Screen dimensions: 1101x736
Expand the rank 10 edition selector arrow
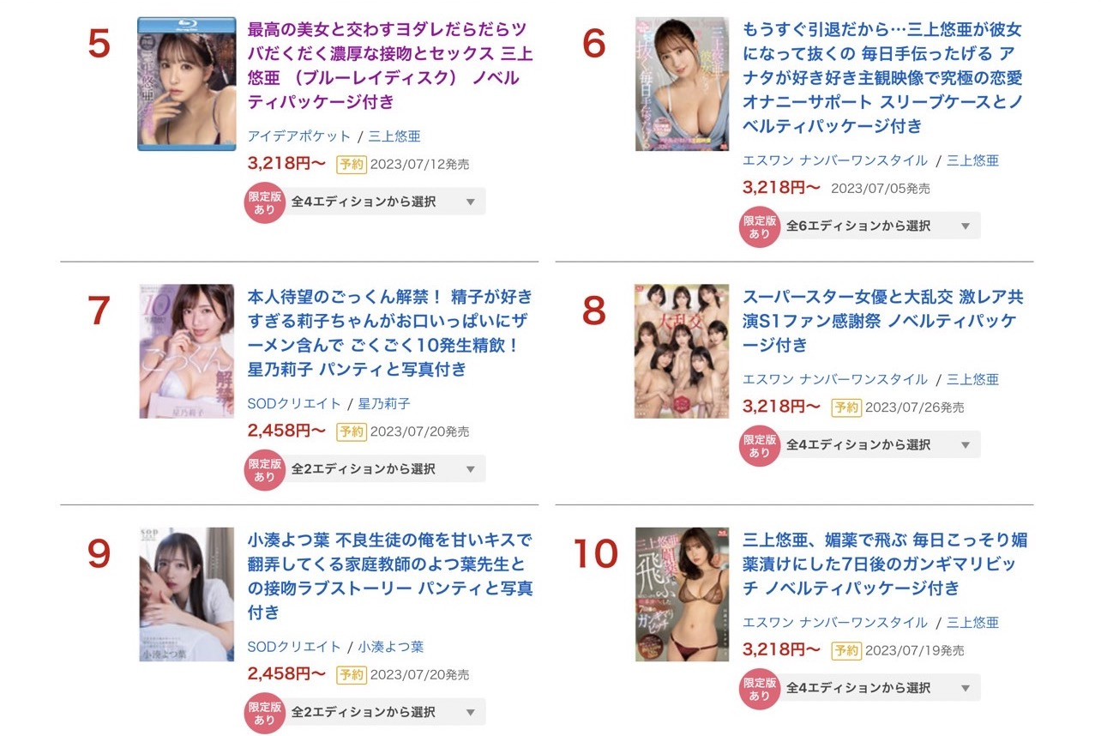[966, 688]
